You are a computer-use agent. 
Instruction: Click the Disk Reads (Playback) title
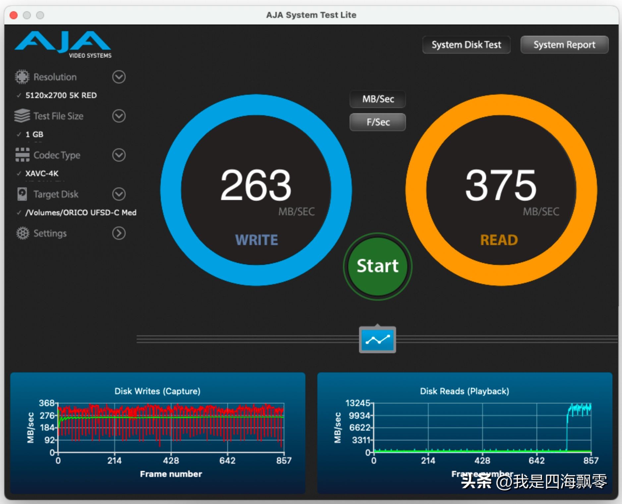[x=465, y=391]
